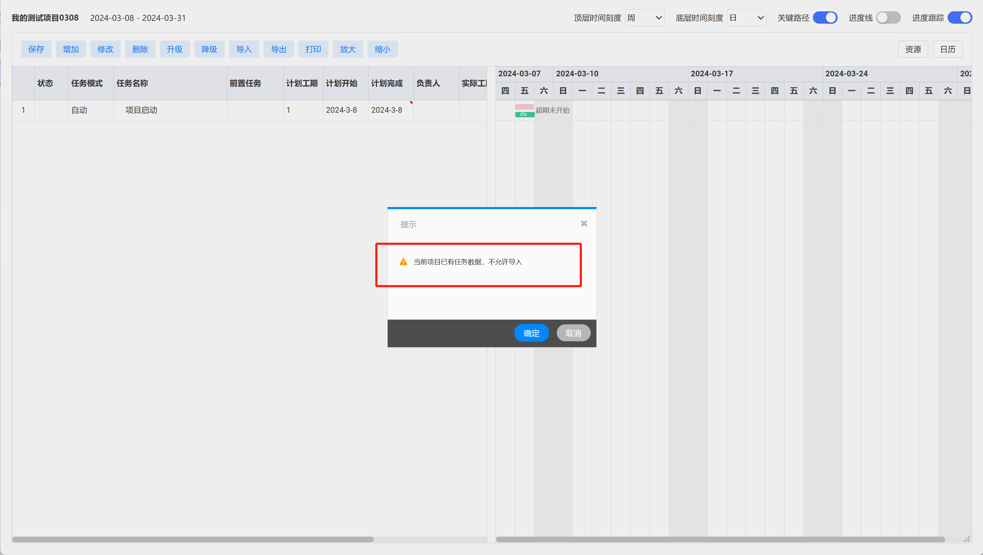
Task: Toggle the 关键路径 switch
Action: tap(825, 18)
